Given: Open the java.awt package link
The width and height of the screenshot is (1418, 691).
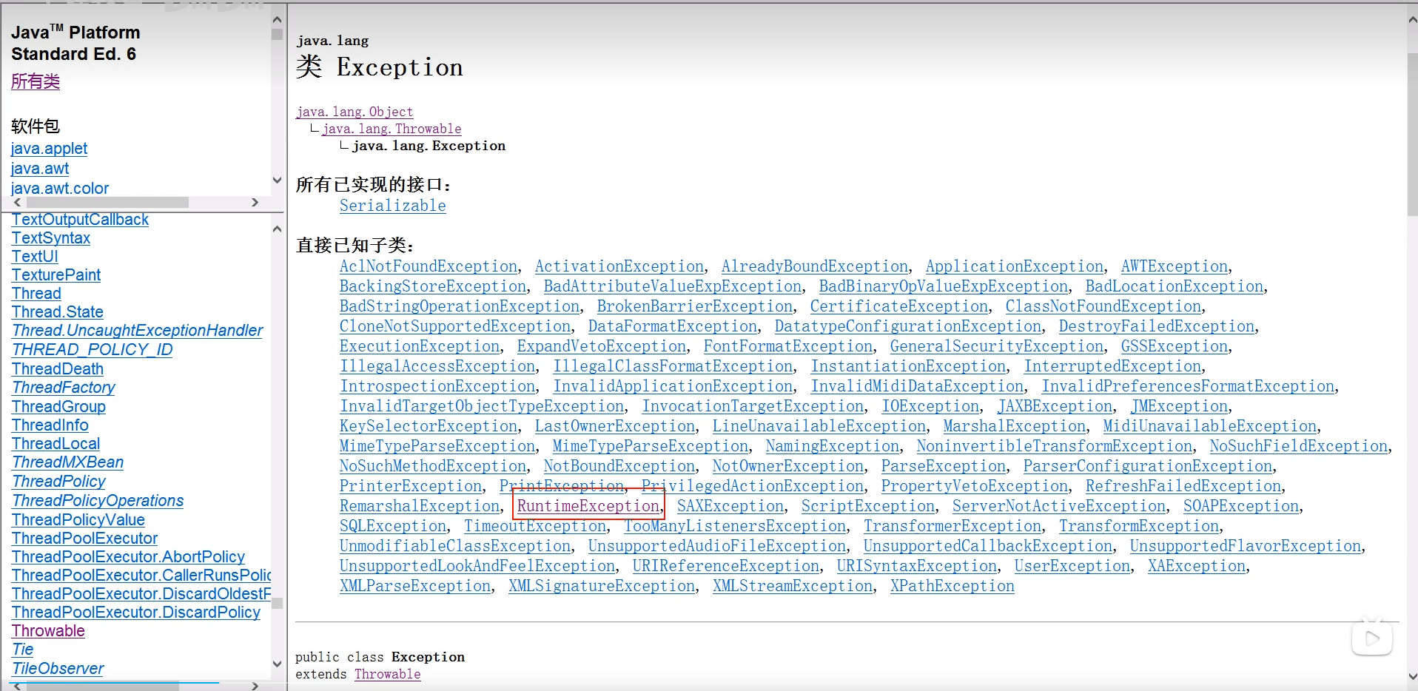Looking at the screenshot, I should point(40,169).
